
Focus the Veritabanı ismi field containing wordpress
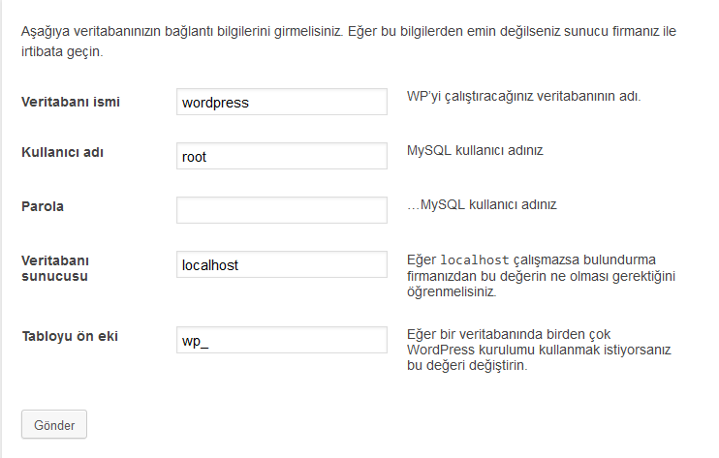click(282, 102)
